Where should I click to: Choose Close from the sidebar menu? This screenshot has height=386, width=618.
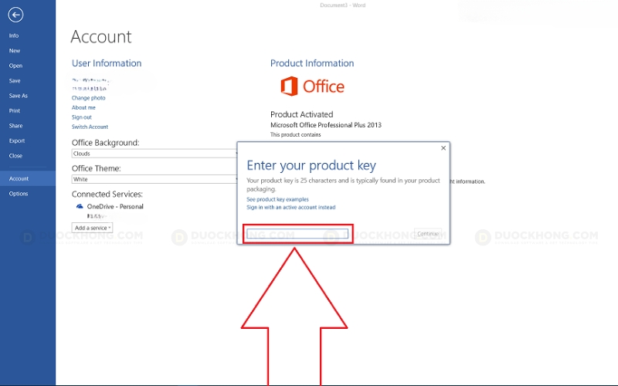[x=15, y=156]
